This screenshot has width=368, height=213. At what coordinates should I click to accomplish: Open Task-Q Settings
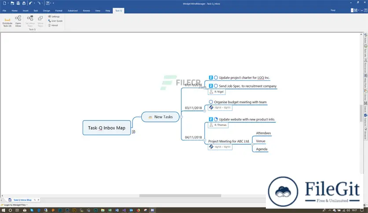point(54,17)
